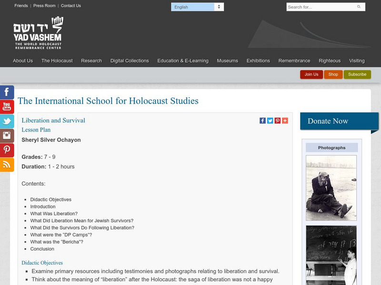This screenshot has width=381, height=285.
Task: Share the lesson on Twitter
Action: pyautogui.click(x=270, y=120)
